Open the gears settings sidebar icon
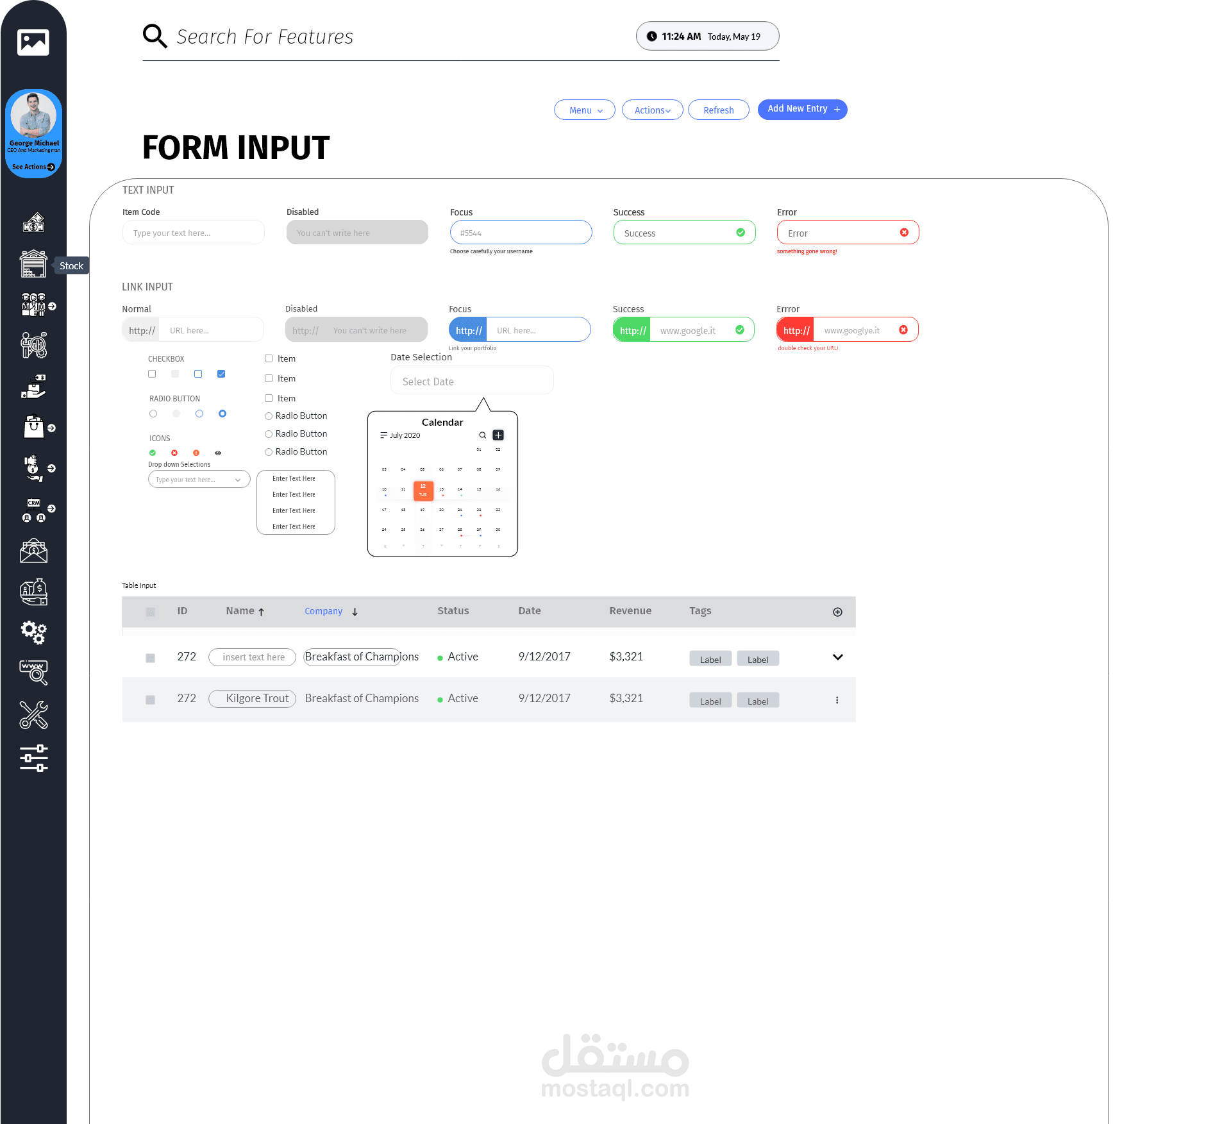1231x1124 pixels. pos(33,632)
